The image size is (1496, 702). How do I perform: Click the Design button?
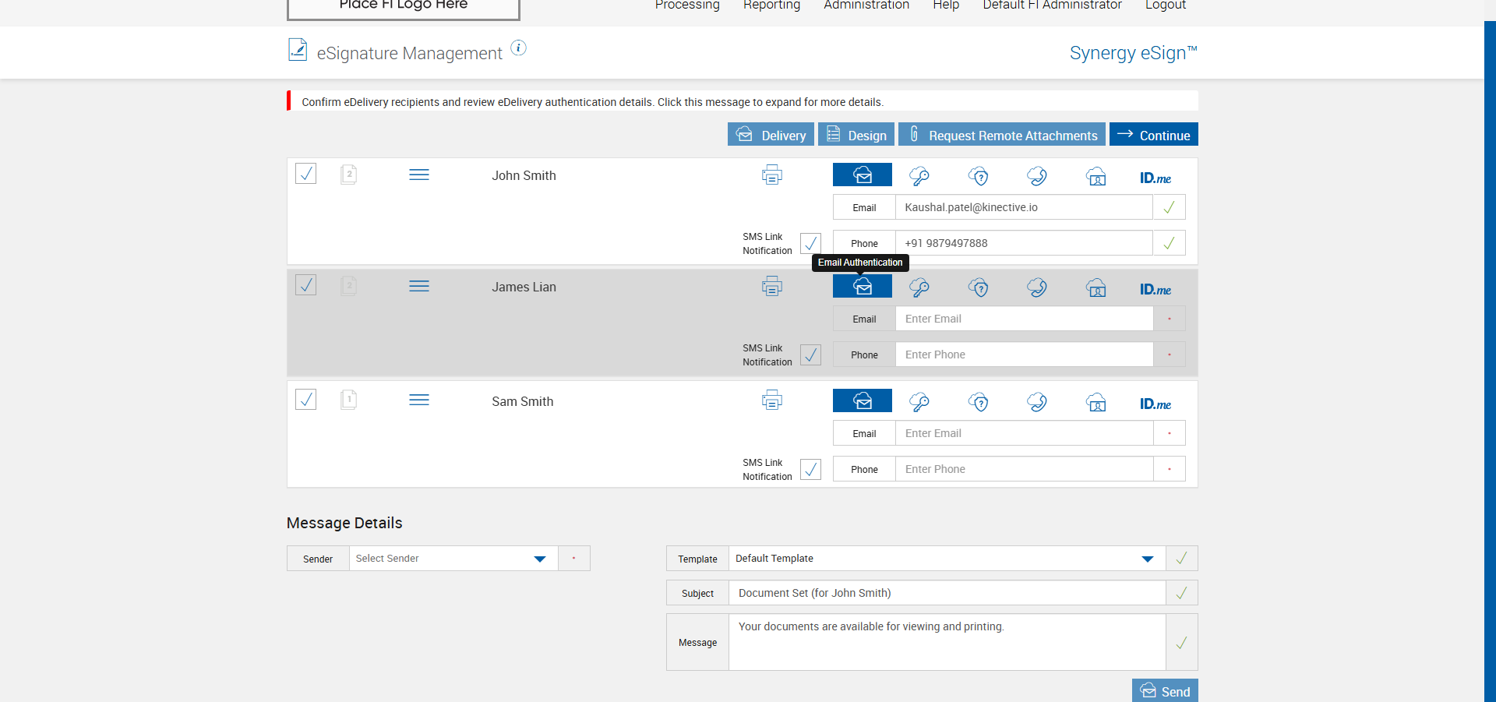pos(856,134)
